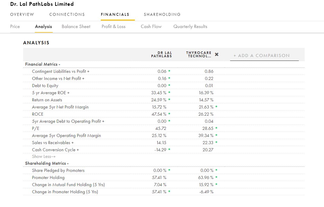Switch to the Cash Flow sub-tab
This screenshot has width=324, height=207.
click(x=151, y=26)
